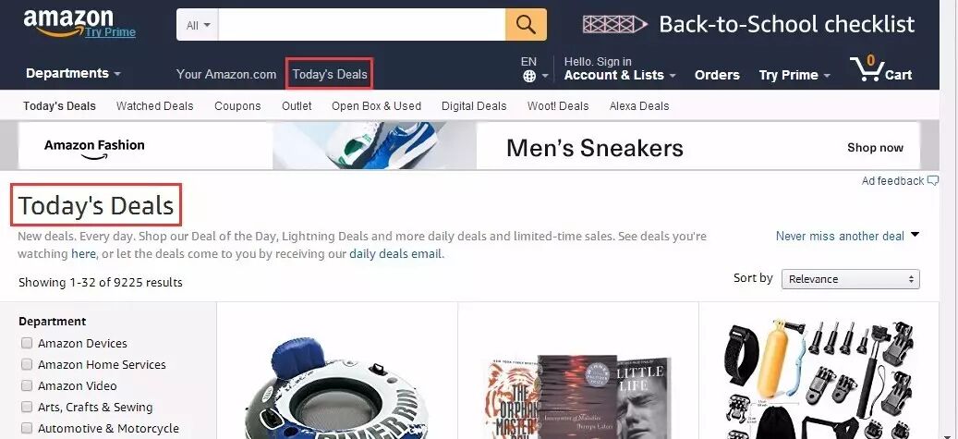
Task: Open the river tube float product image
Action: click(336, 387)
